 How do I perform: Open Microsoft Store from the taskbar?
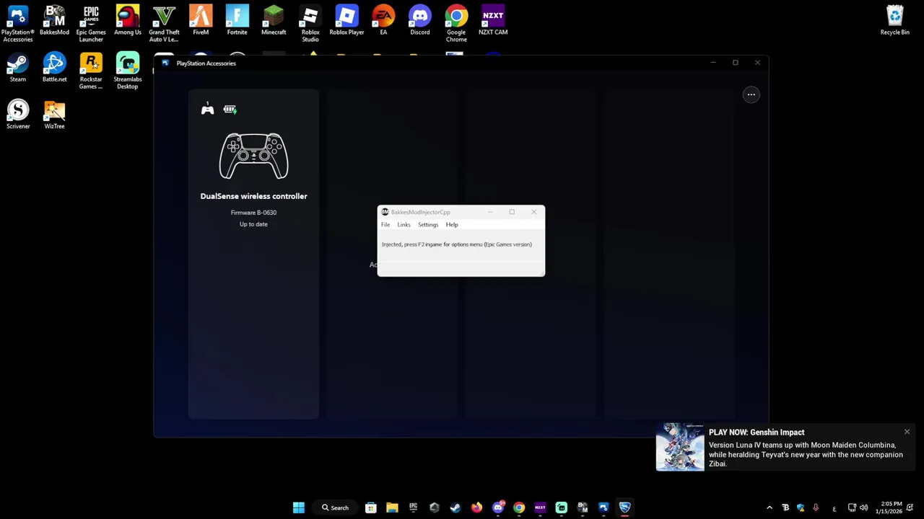tap(370, 507)
